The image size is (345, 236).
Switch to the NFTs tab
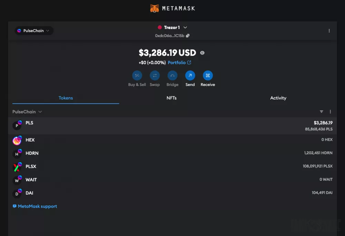coord(171,98)
